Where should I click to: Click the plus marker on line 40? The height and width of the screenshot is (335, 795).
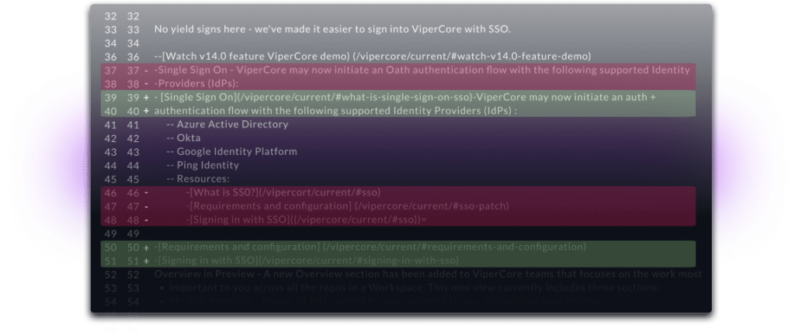(x=147, y=112)
